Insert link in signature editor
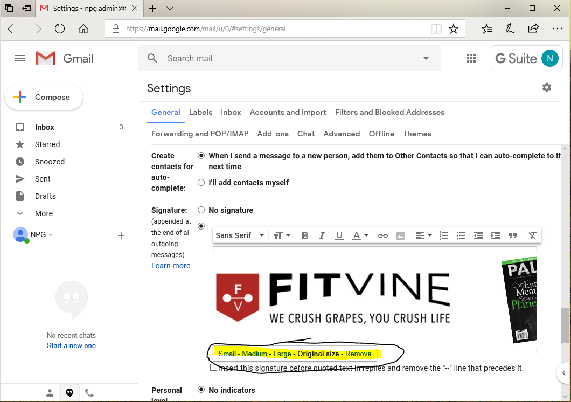Screen dimensions: 571x402 (x=382, y=235)
